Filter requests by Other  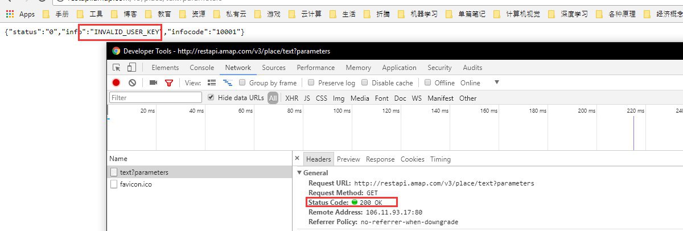pyautogui.click(x=468, y=98)
